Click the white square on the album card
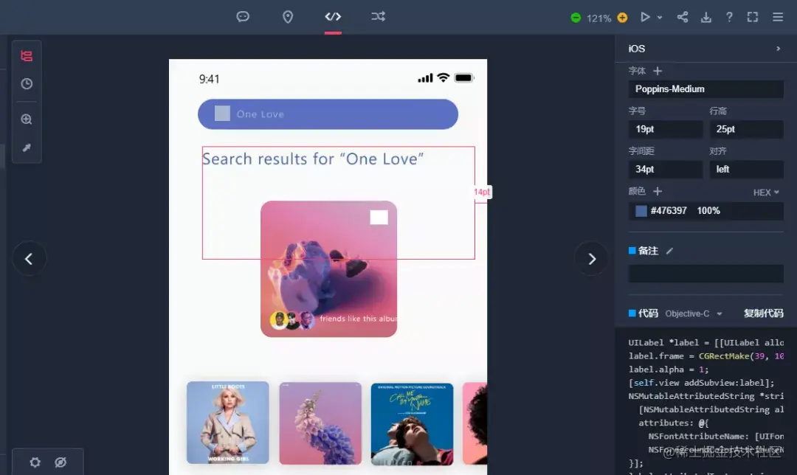 [x=379, y=218]
